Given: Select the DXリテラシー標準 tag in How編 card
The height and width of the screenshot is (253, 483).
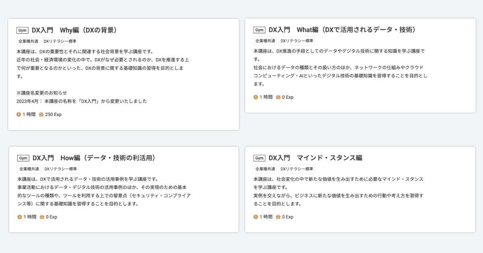Looking at the screenshot, I should coord(60,169).
